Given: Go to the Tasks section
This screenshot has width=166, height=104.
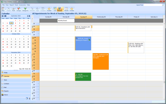Looking at the screenshot, I should point(16,80).
